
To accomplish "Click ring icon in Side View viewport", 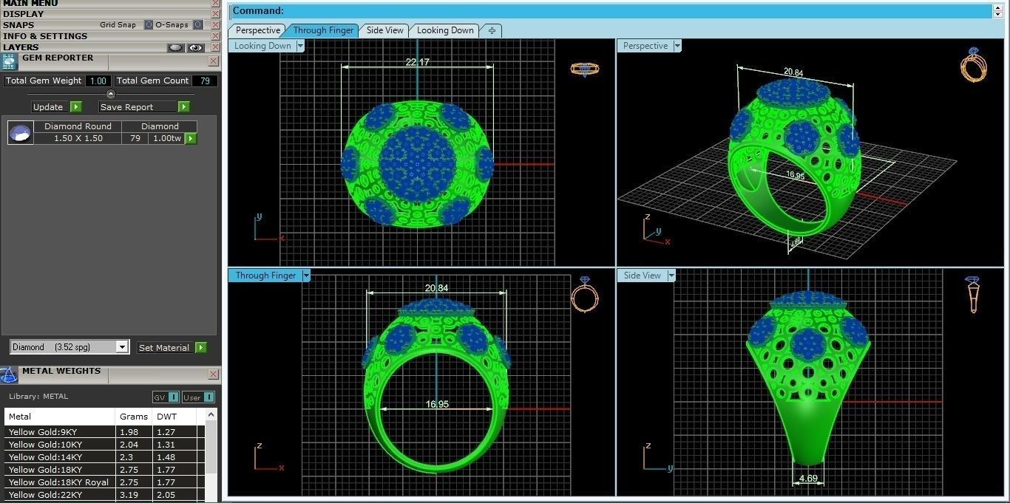I will [972, 294].
